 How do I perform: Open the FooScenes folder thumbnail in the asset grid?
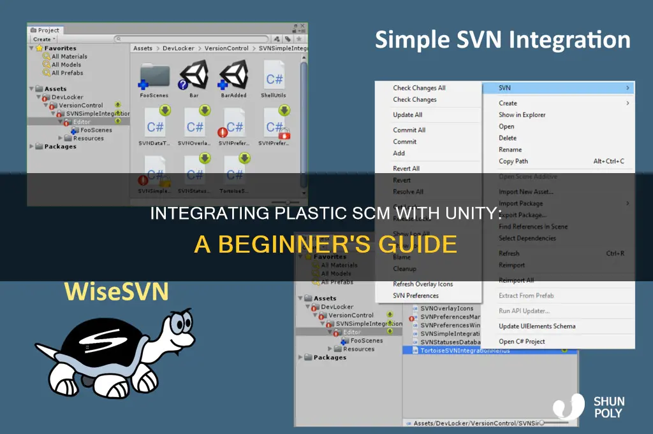pos(154,76)
